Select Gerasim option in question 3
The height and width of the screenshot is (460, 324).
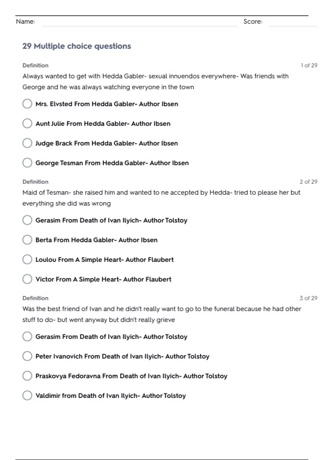click(x=27, y=337)
